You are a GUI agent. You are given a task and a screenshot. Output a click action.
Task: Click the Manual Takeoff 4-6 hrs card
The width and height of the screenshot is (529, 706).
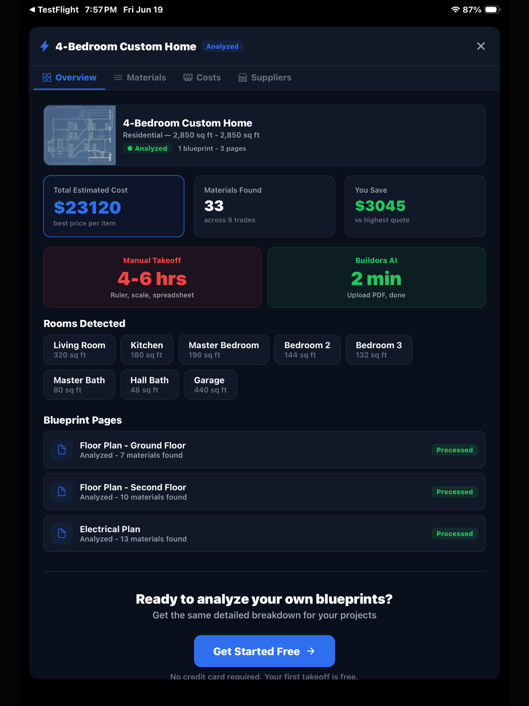coord(152,277)
